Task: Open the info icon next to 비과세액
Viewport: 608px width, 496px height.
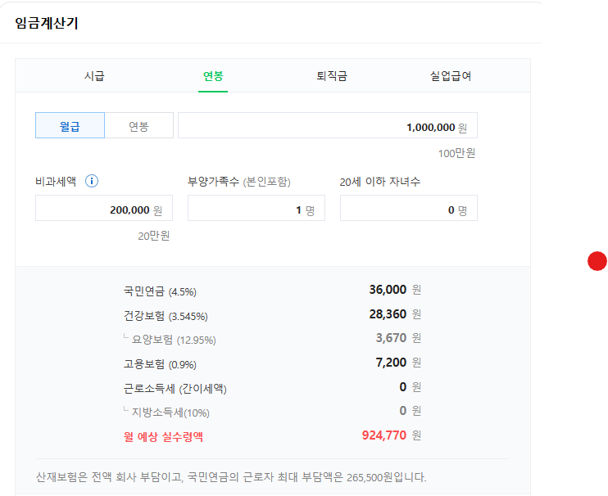Action: point(92,181)
